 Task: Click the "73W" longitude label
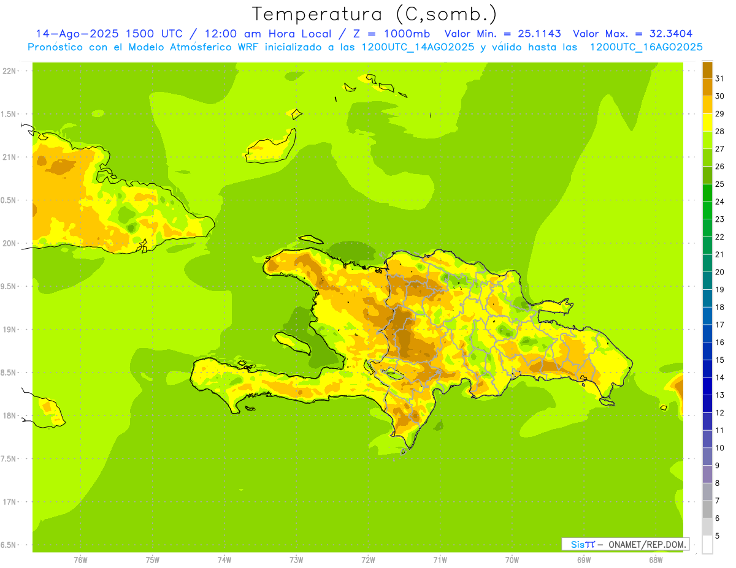click(296, 559)
